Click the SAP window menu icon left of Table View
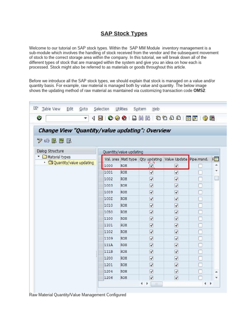Viewport: 248px width, 331px height. click(x=36, y=108)
